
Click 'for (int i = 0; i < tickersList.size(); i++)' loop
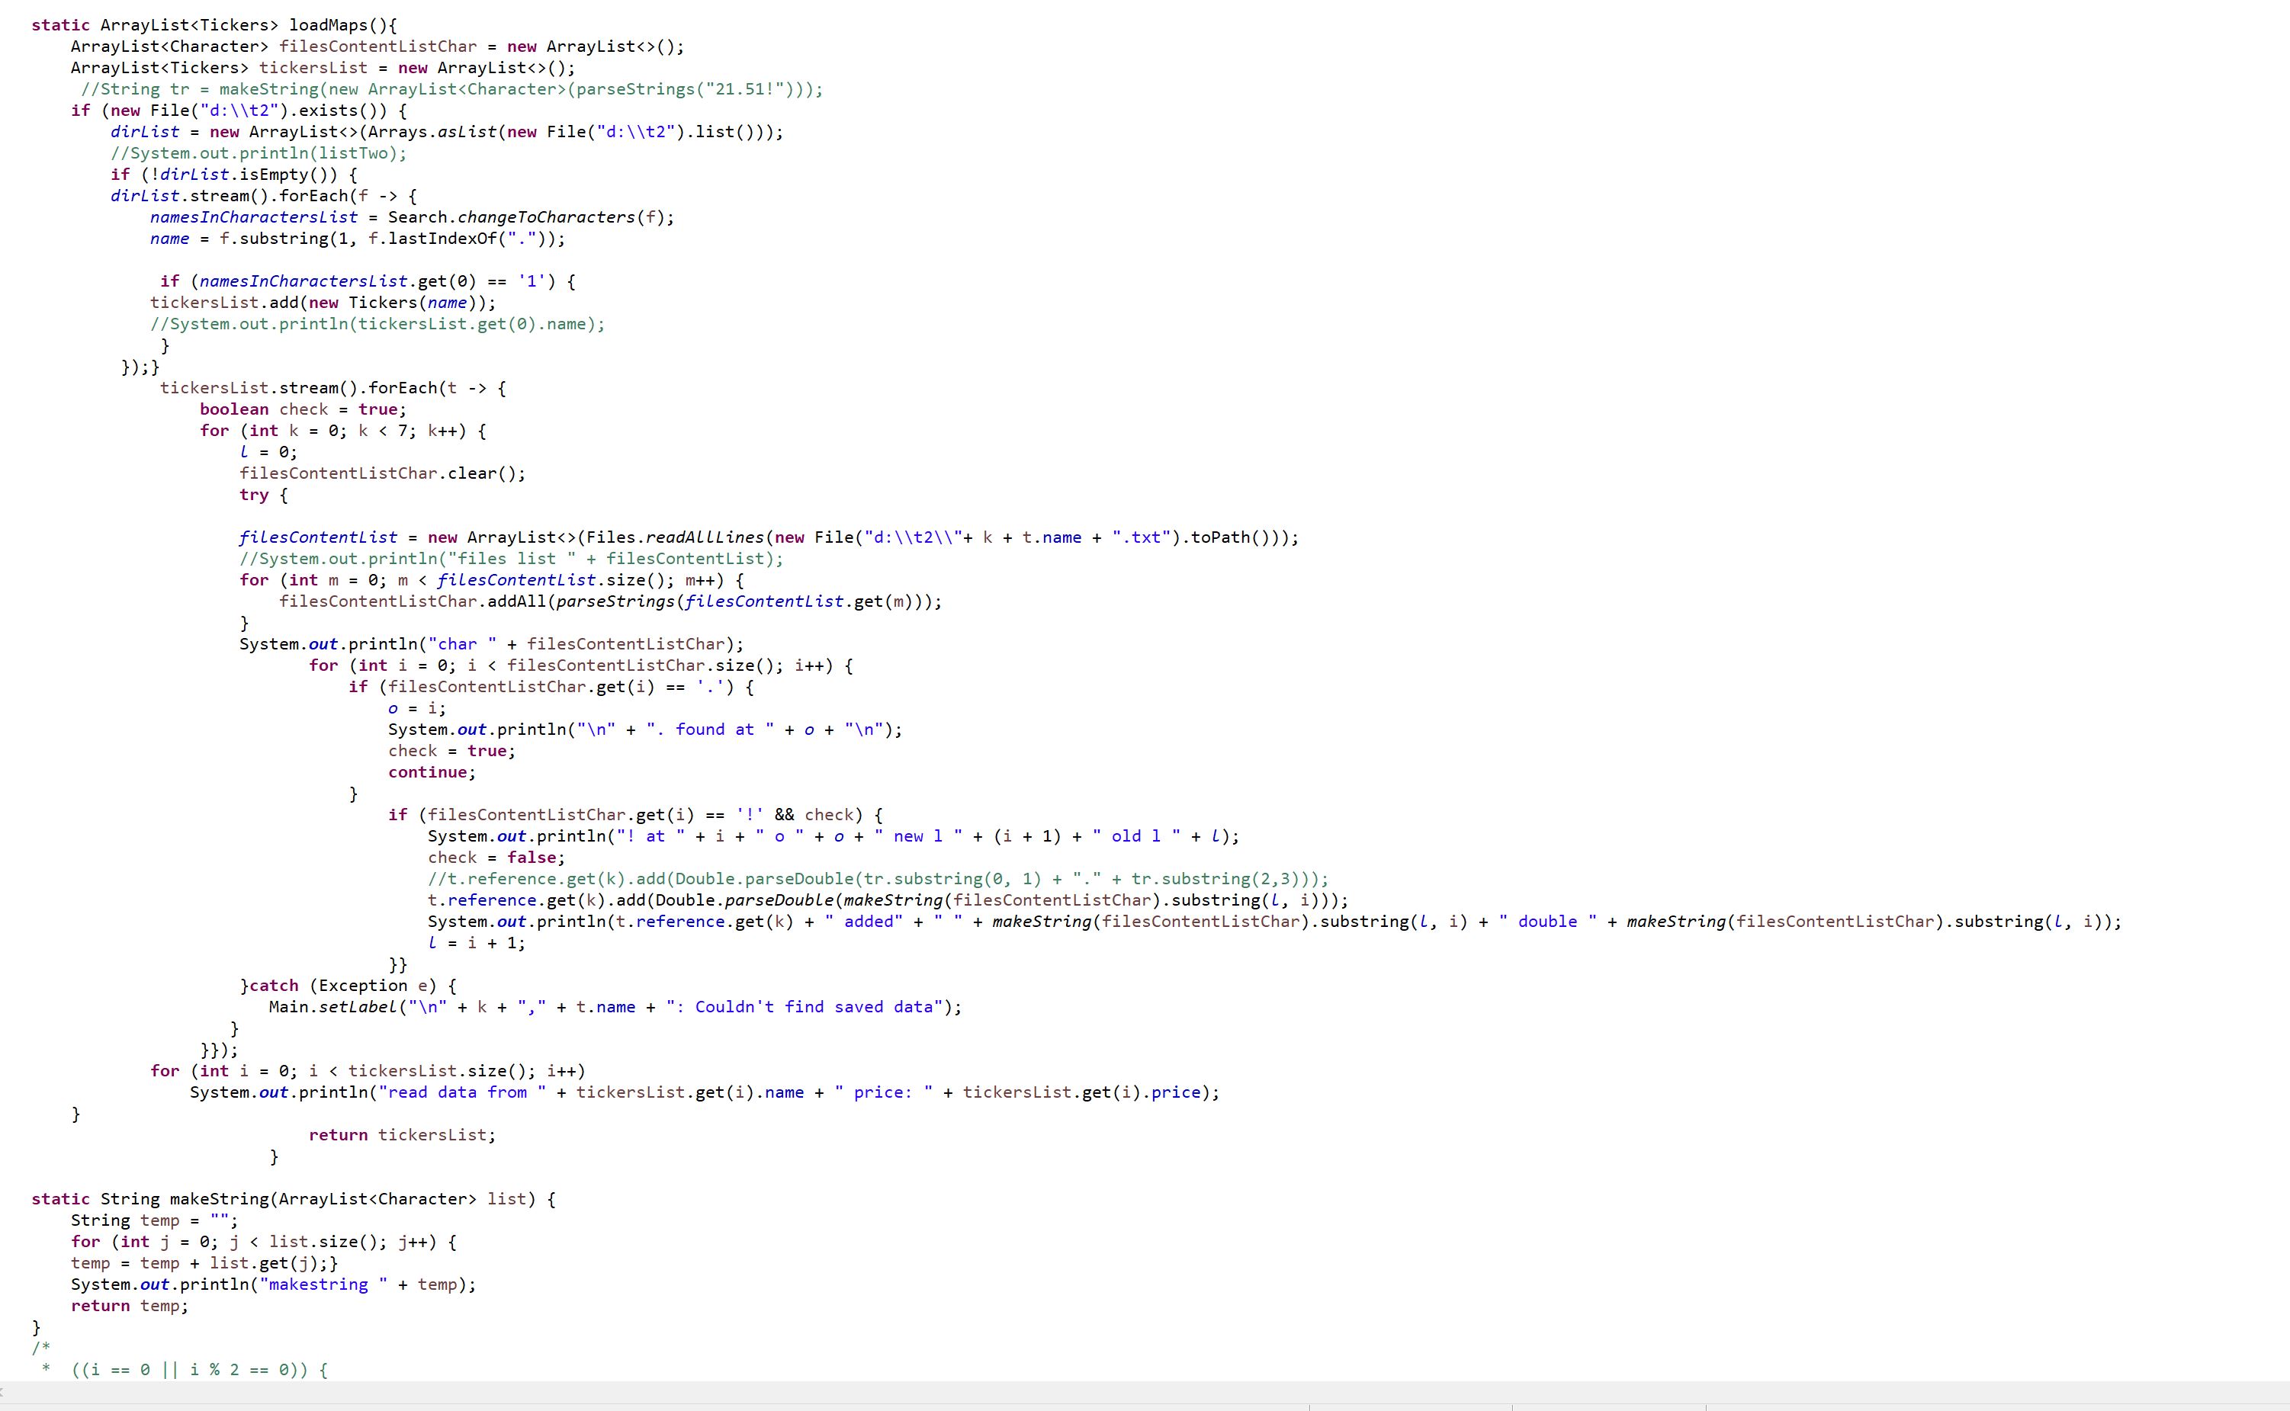368,1071
